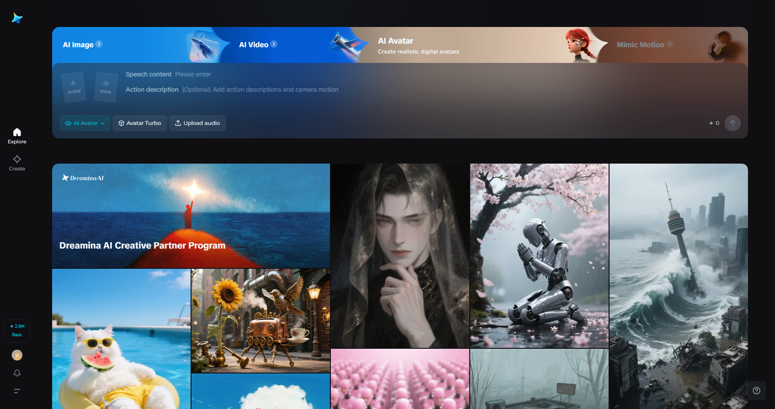Open the cat with watermelon pool image
Viewport: 775px width, 409px height.
pyautogui.click(x=121, y=339)
